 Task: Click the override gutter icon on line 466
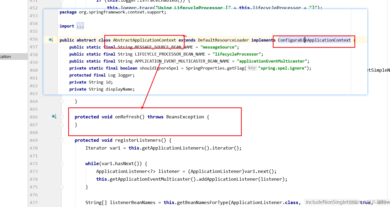pyautogui.click(x=54, y=117)
